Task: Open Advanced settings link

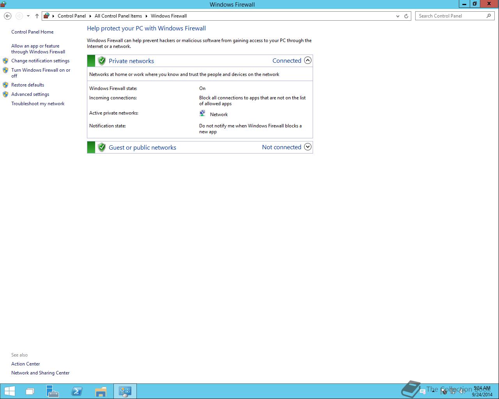Action: point(30,94)
